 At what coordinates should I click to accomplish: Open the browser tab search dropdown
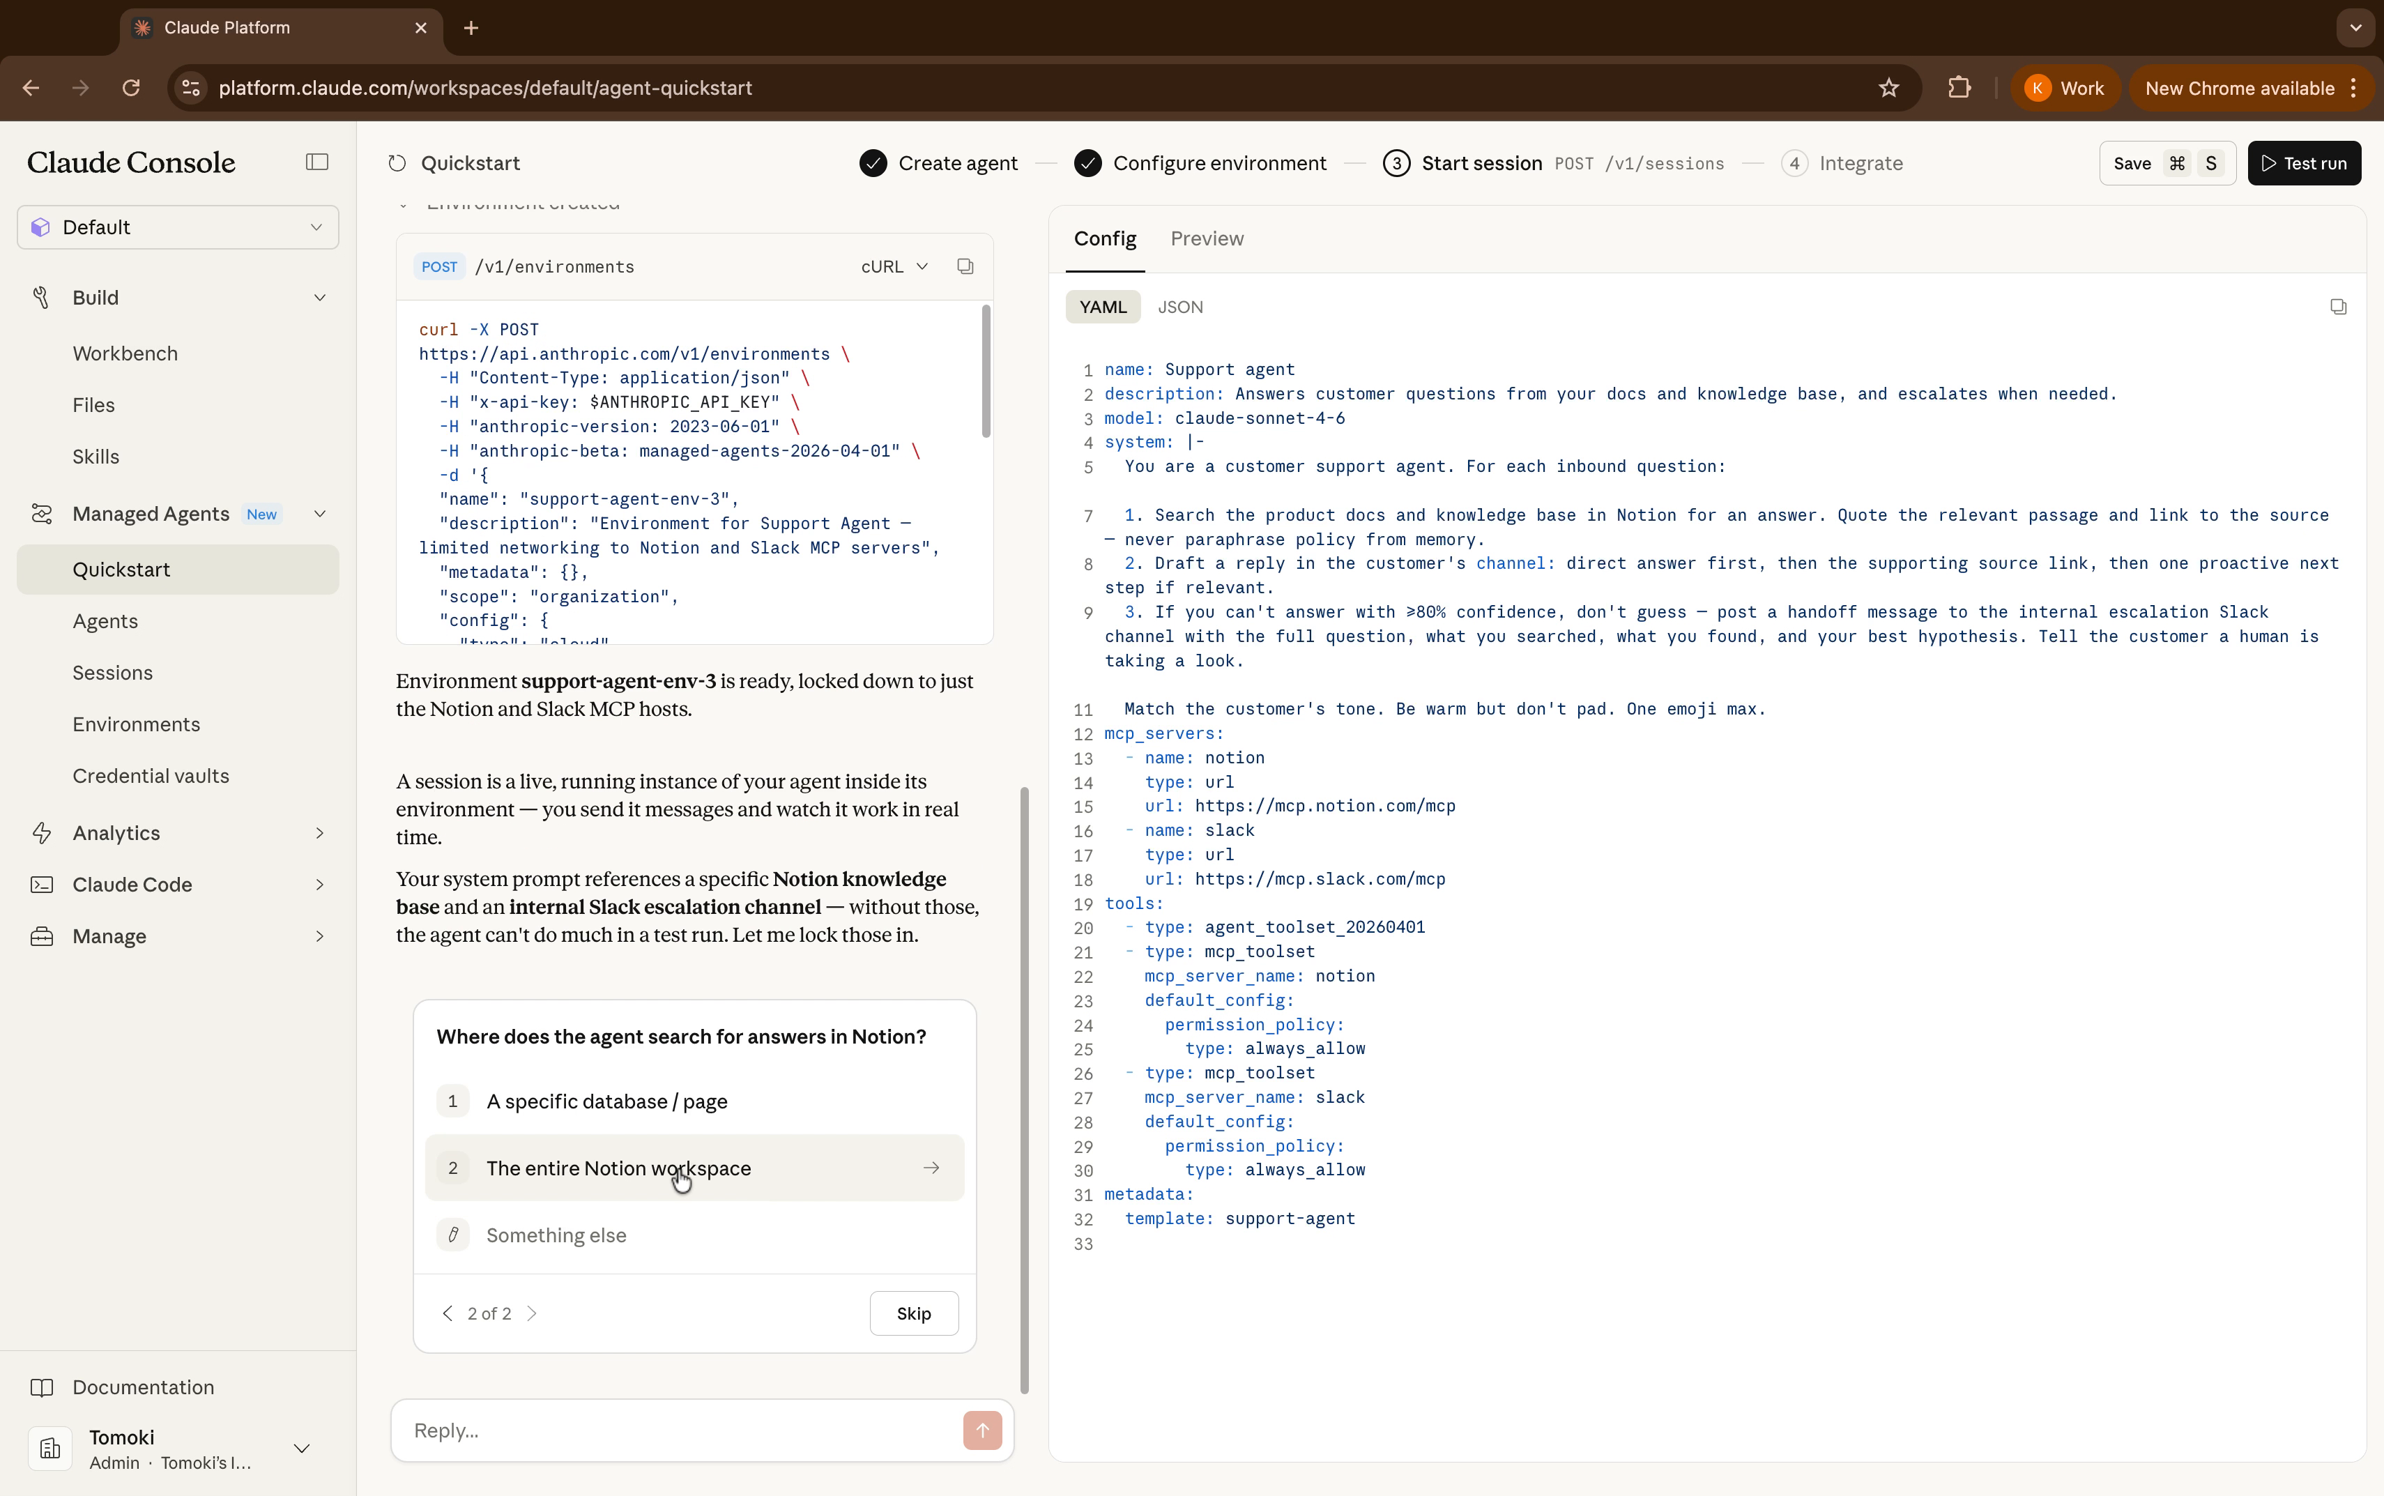click(2355, 28)
